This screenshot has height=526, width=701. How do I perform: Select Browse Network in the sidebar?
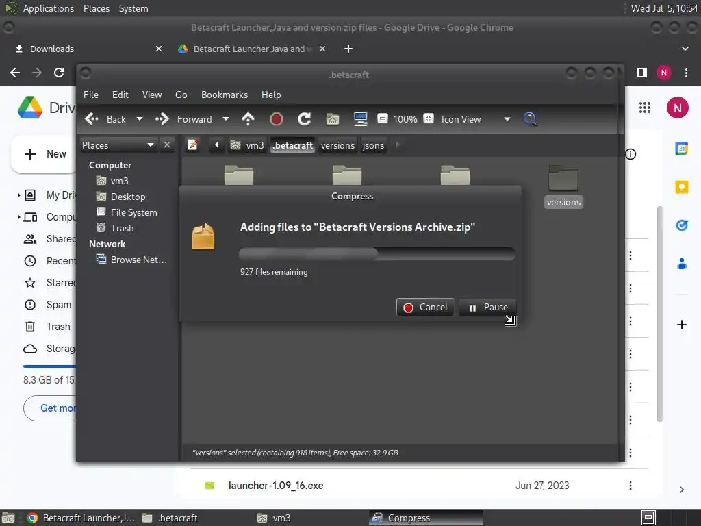131,260
